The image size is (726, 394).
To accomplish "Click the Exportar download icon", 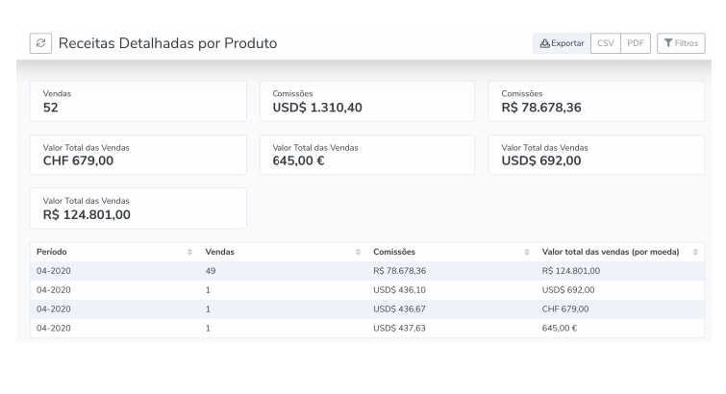I will click(545, 43).
